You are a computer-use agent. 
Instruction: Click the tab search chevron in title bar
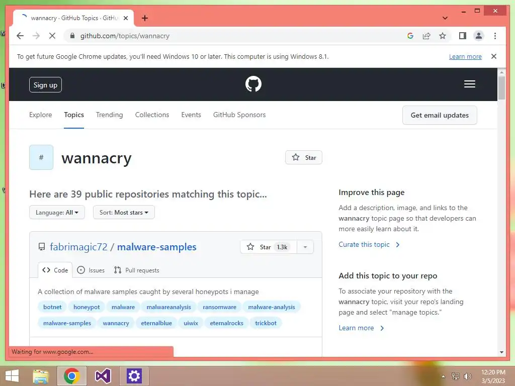(445, 18)
